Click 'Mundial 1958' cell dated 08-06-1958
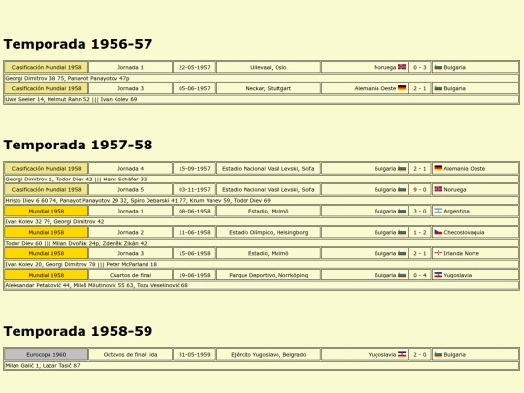 coord(47,211)
